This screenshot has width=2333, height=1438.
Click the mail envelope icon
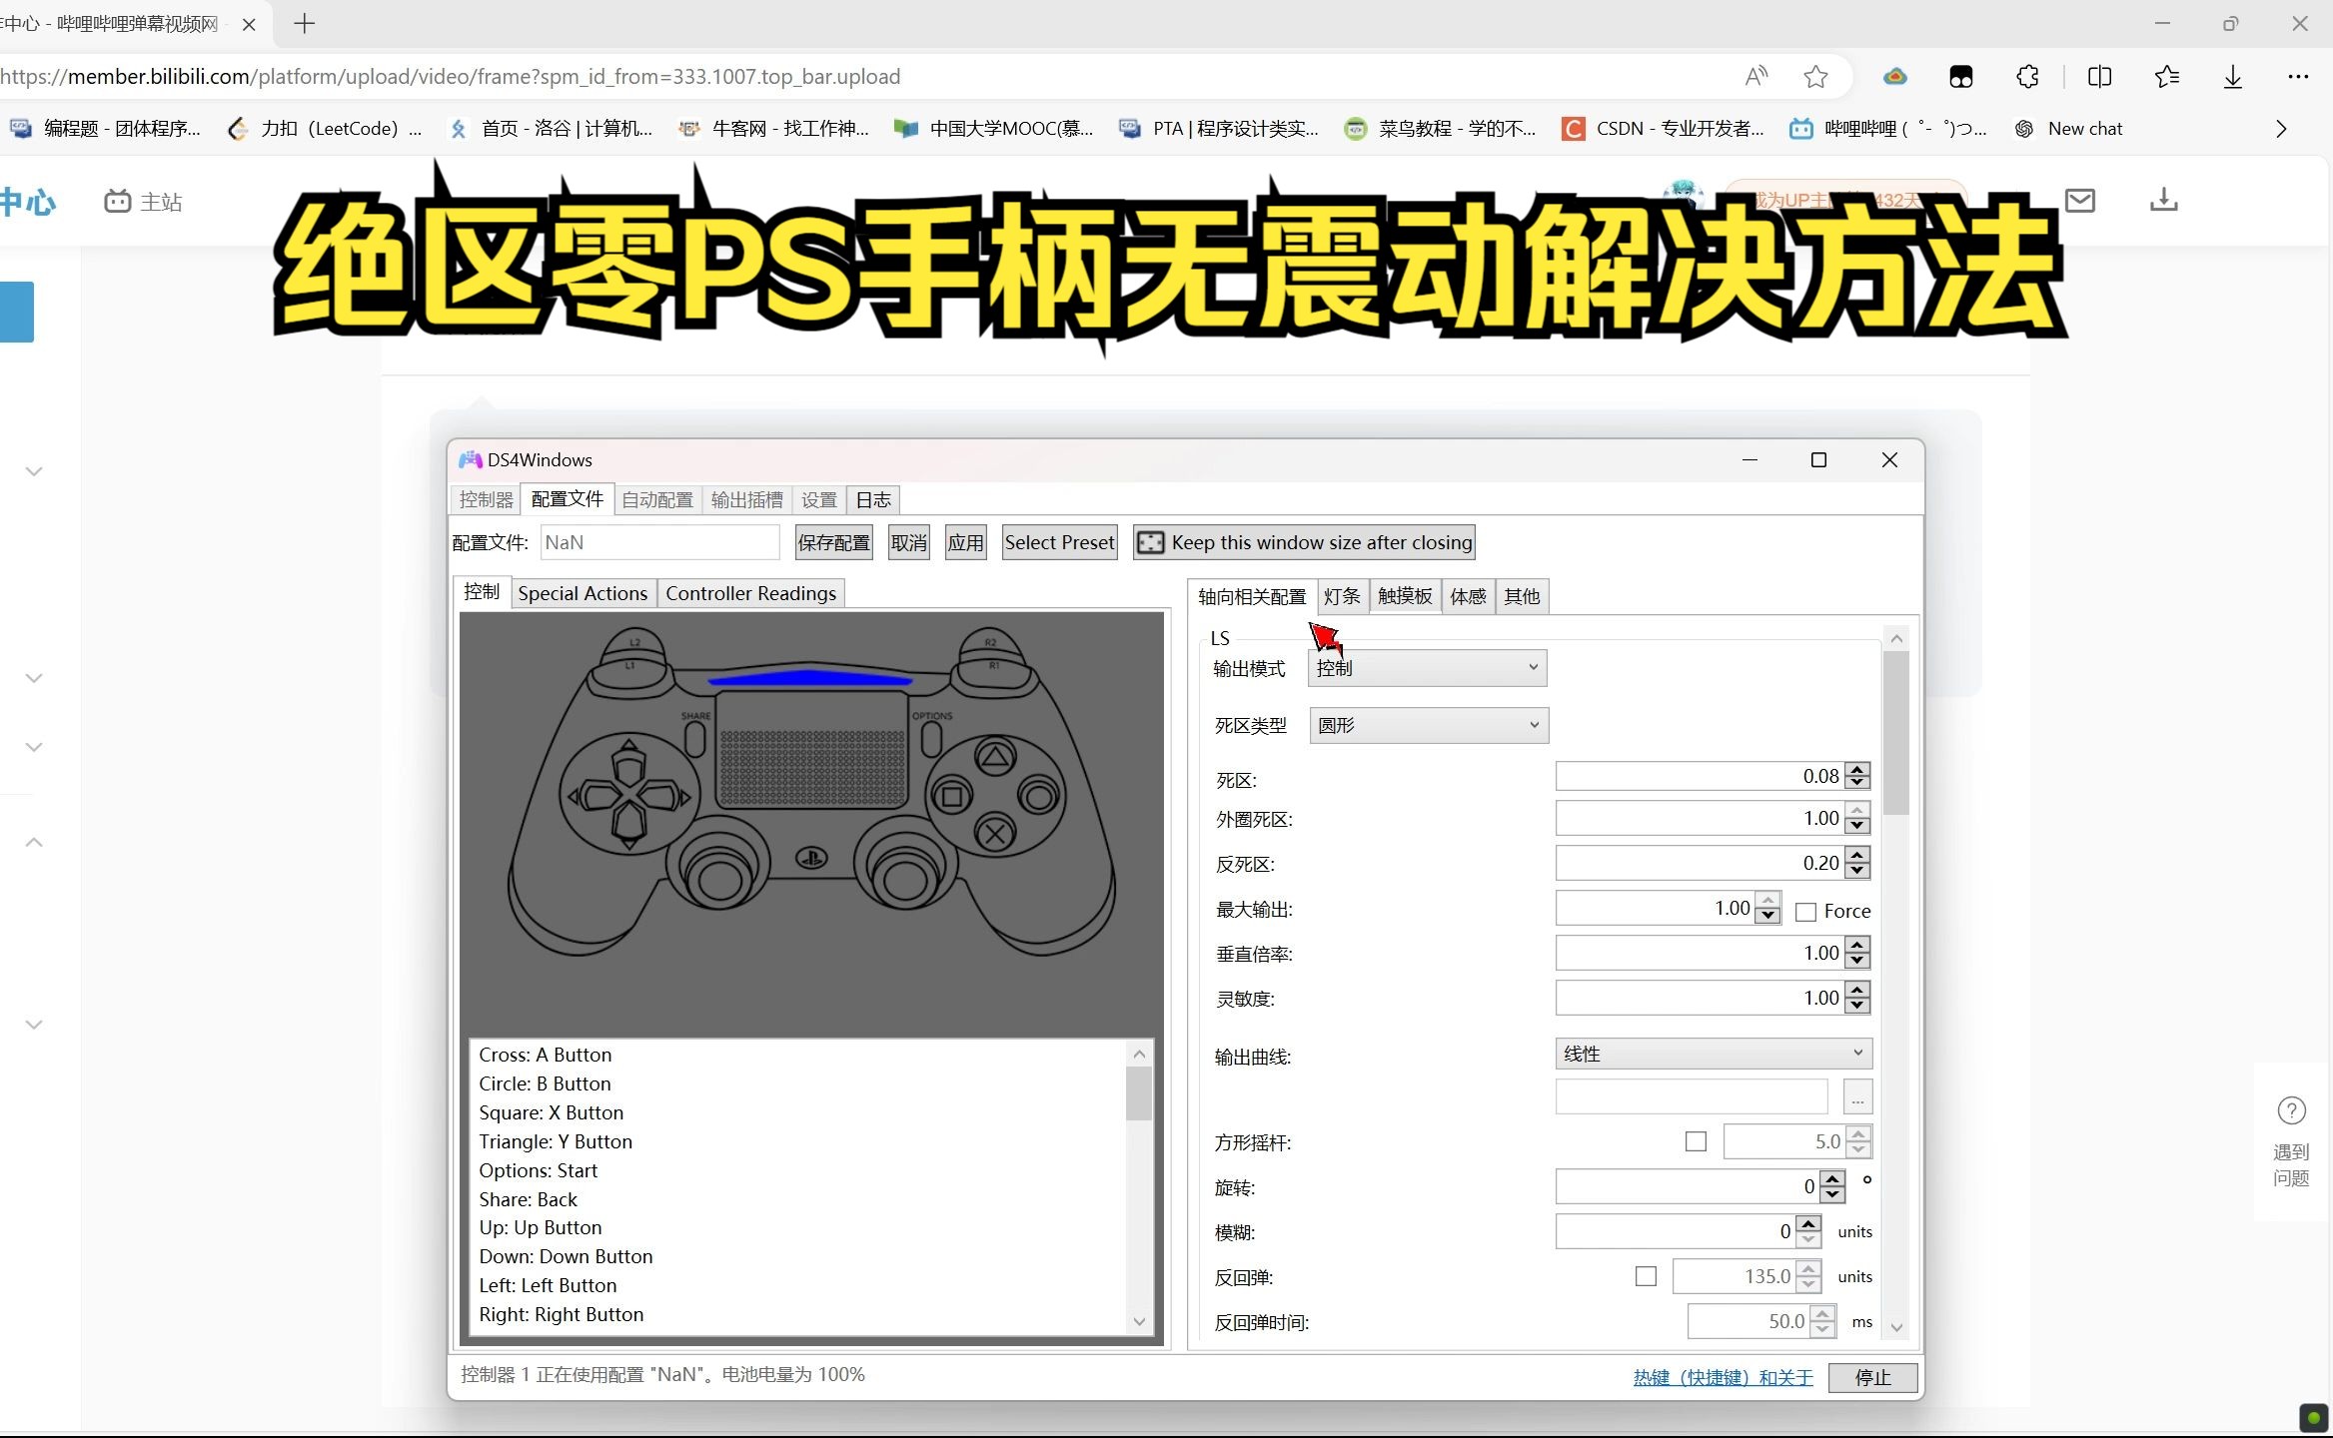coord(2079,201)
